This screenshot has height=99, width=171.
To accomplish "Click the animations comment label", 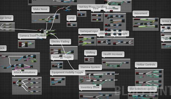I will click(112, 9).
